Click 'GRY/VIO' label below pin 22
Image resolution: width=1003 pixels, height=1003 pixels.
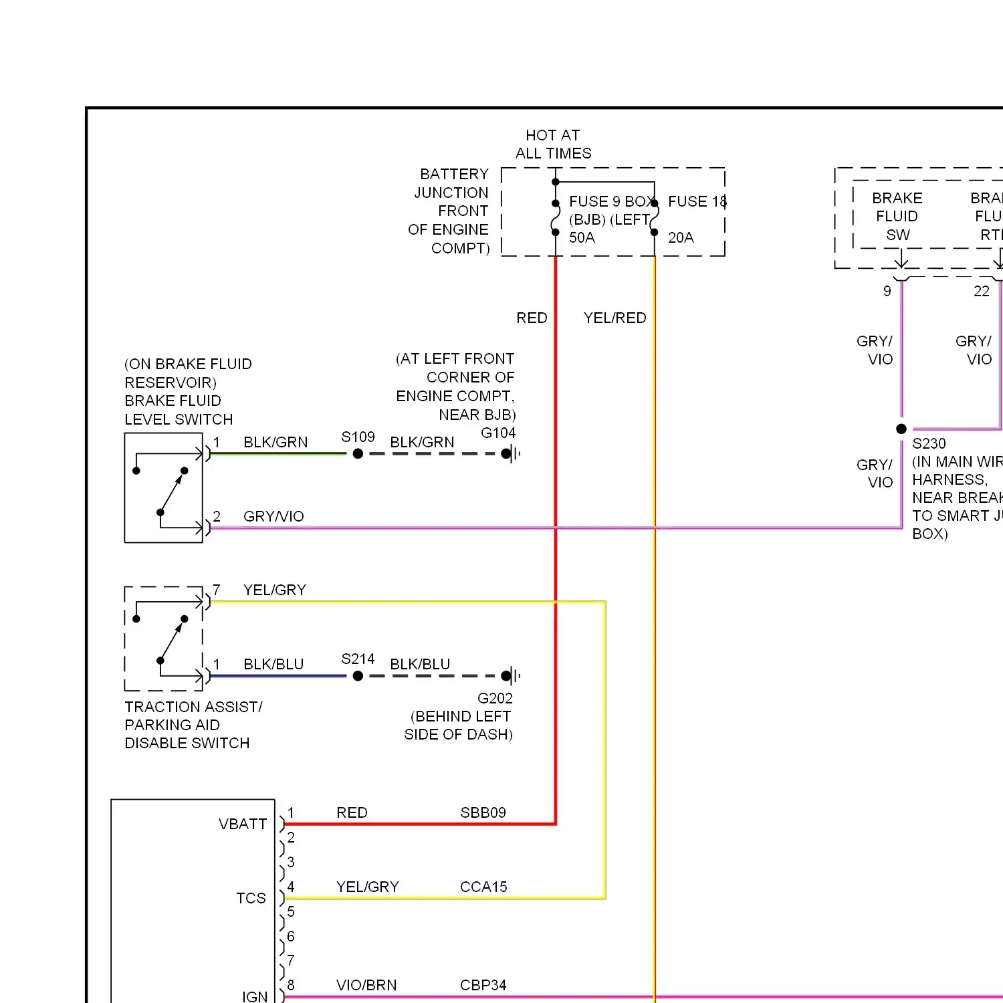click(x=974, y=350)
